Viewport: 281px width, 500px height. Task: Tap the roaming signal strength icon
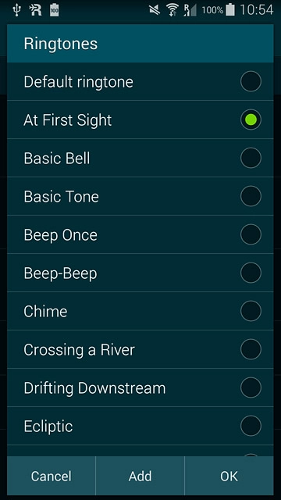click(190, 10)
